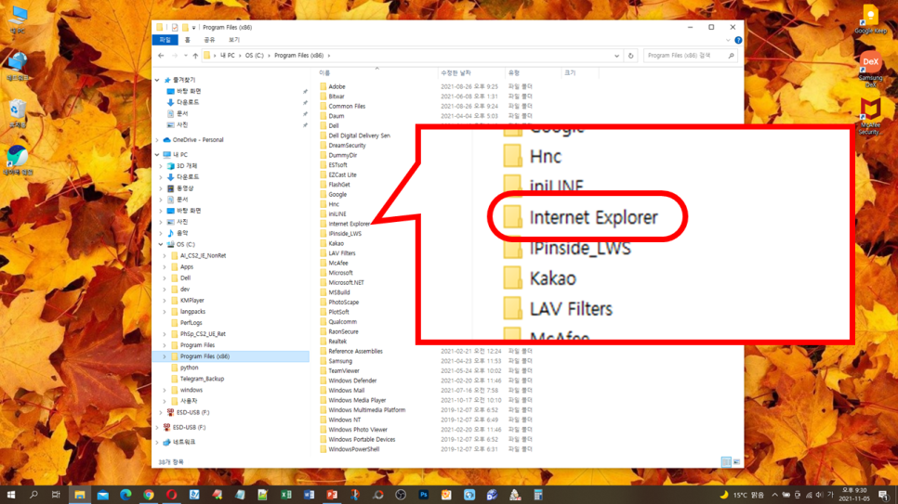Collapse the 내 PC tree node
This screenshot has width=898, height=504.
coord(157,154)
